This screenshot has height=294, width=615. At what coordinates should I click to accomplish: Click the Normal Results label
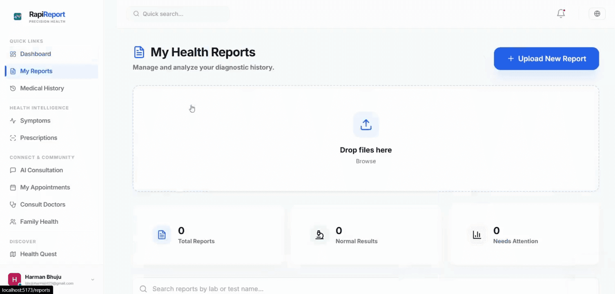(x=357, y=241)
